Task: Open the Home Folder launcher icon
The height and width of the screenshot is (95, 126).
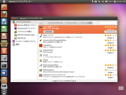Action: [4, 7]
